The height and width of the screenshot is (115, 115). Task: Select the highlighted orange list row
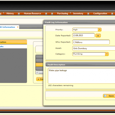click(x=39, y=65)
